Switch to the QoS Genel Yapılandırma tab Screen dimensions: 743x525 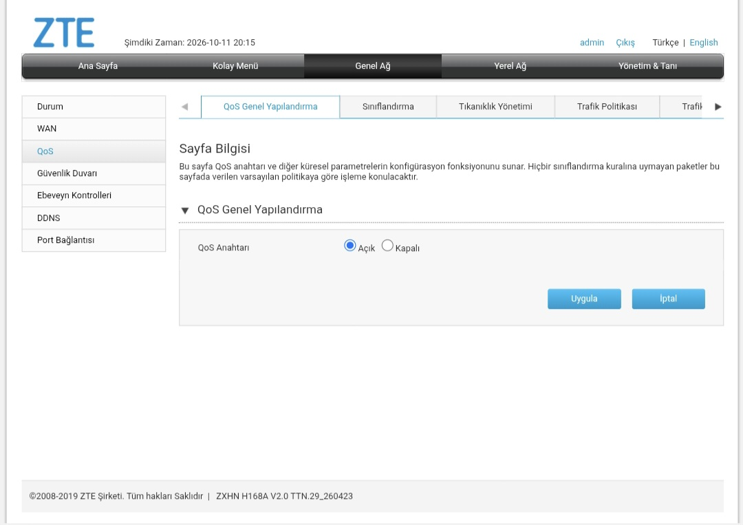click(x=270, y=107)
